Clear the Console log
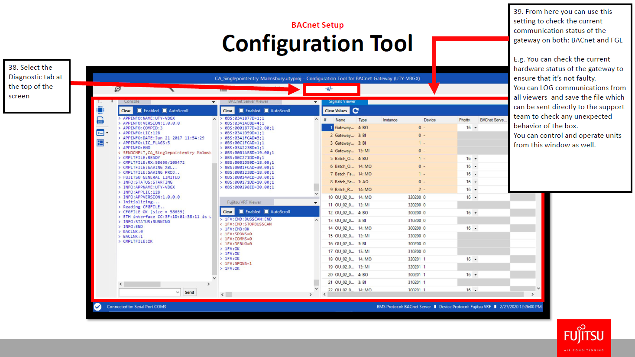This screenshot has height=357, width=635. pyautogui.click(x=126, y=111)
